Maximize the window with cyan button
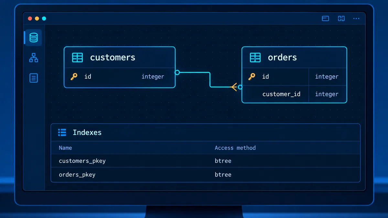Screen dimensions: 388x218 pos(44,18)
